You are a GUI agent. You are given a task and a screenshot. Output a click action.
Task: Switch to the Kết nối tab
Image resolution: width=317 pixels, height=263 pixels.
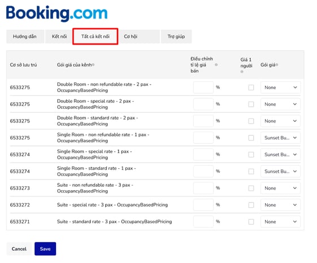tap(59, 37)
